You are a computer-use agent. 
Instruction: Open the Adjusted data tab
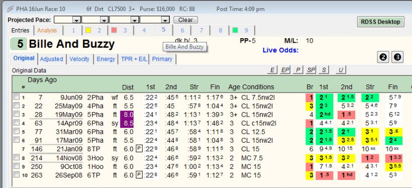tap(51, 59)
